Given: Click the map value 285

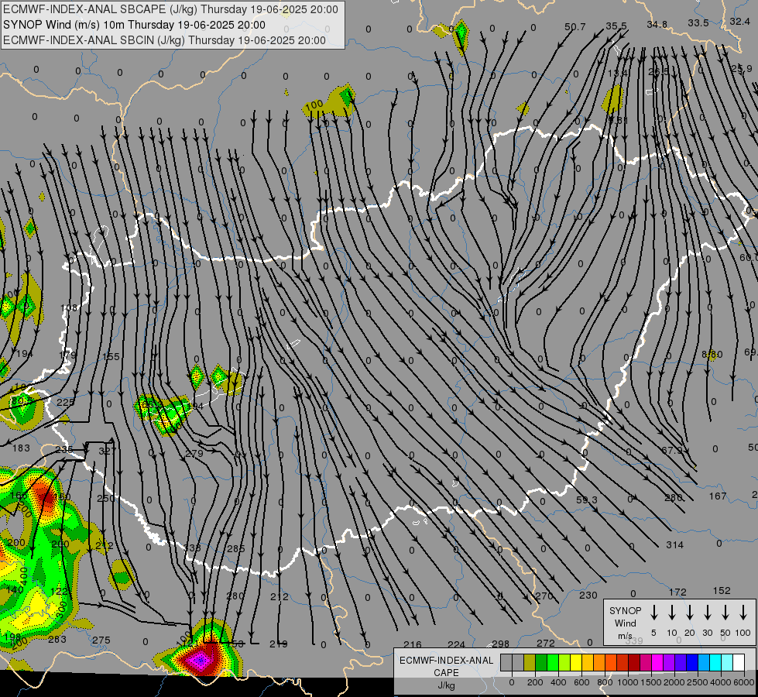Looking at the screenshot, I should pos(236,549).
